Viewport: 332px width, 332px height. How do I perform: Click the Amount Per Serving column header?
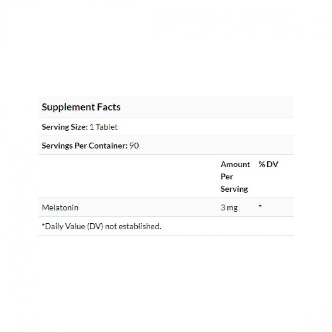pyautogui.click(x=235, y=176)
